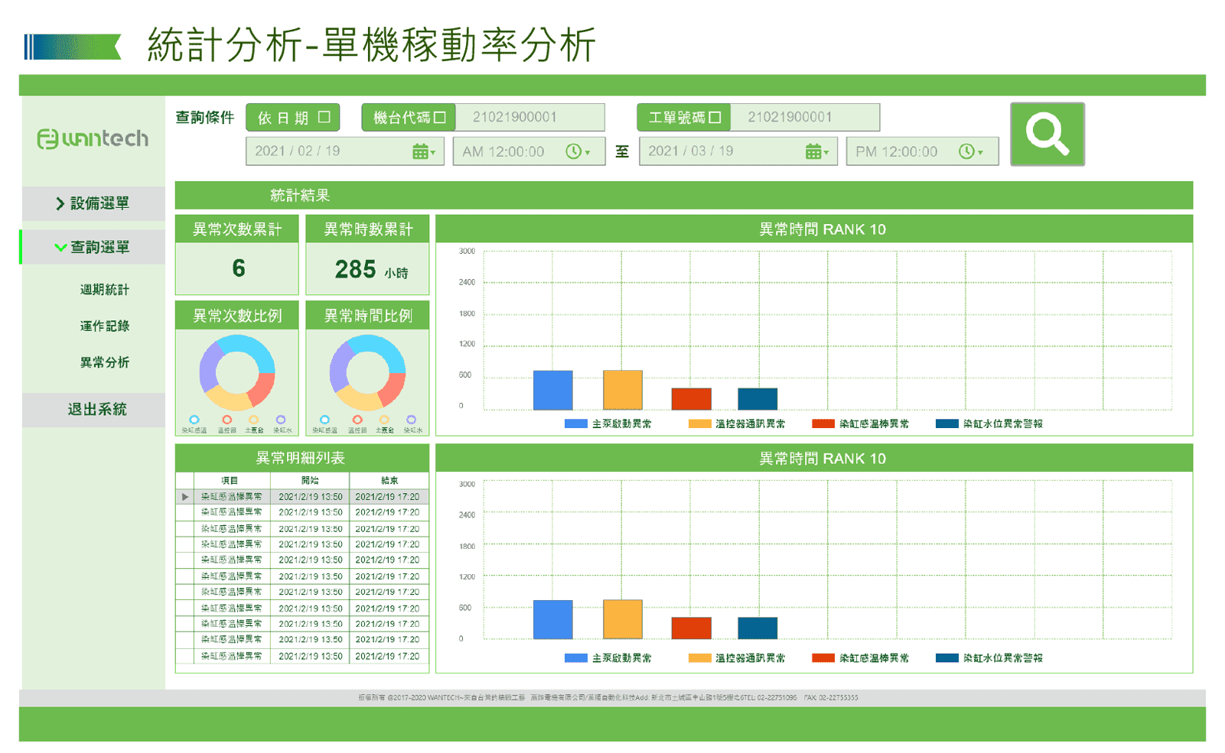Click 退出系統 to exit the system
1225x753 pixels.
[93, 410]
